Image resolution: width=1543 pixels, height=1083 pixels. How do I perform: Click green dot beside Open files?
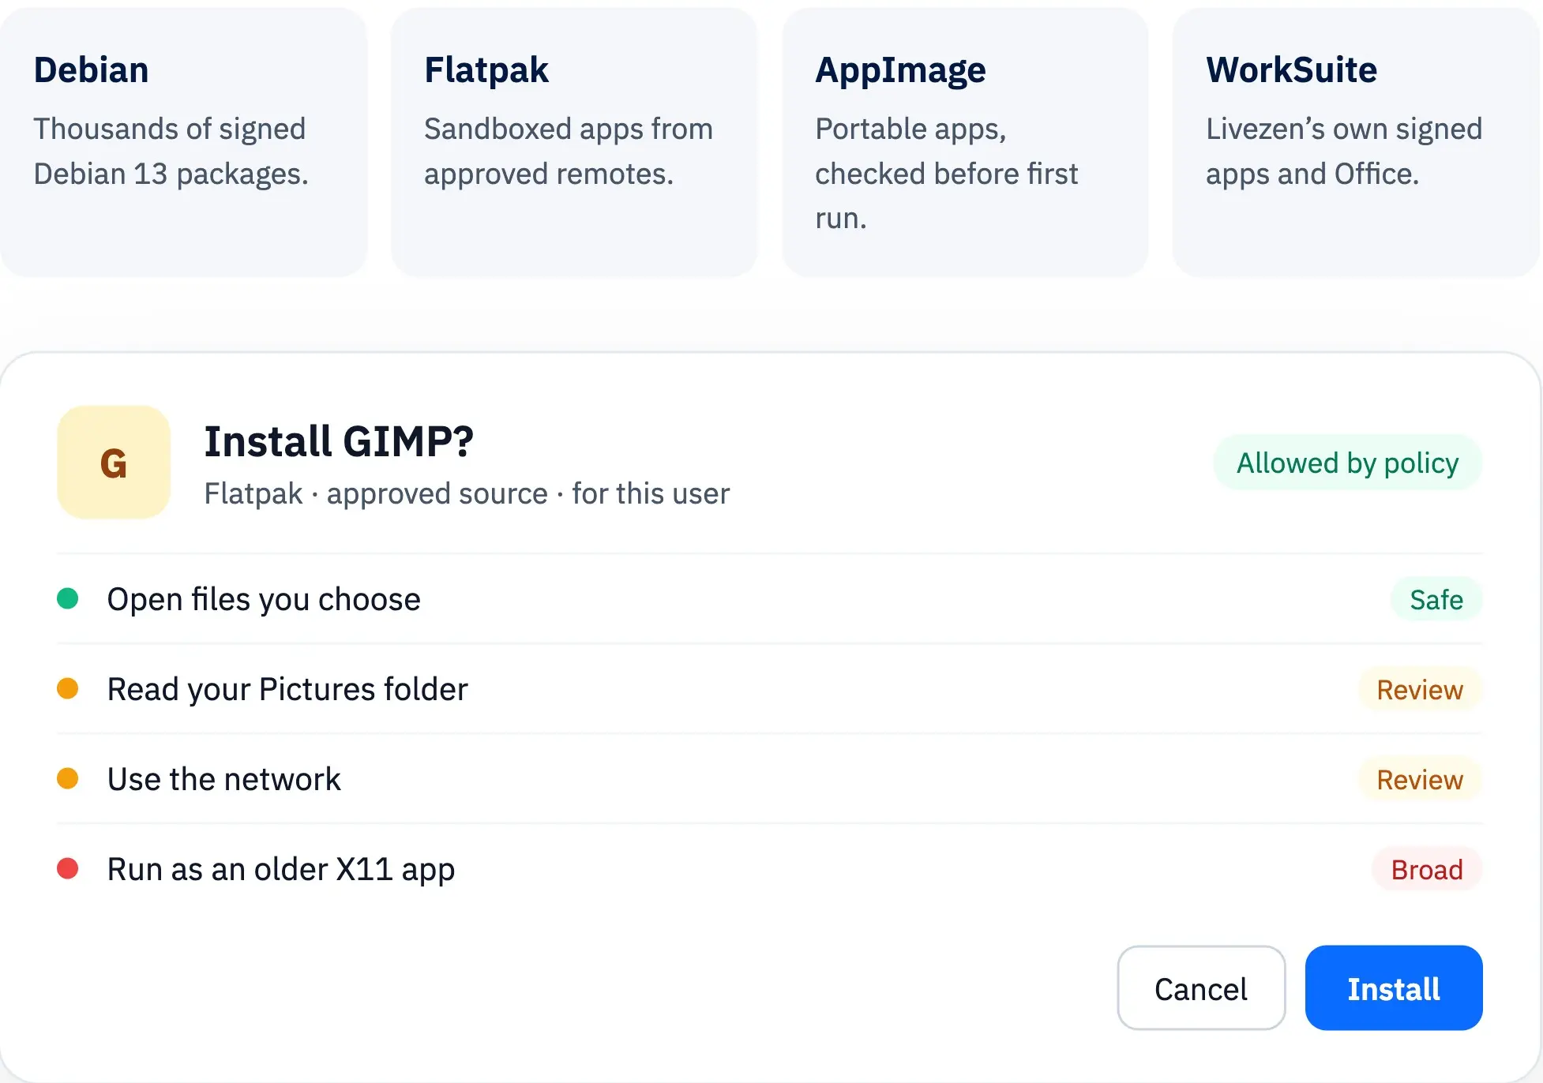pos(68,598)
